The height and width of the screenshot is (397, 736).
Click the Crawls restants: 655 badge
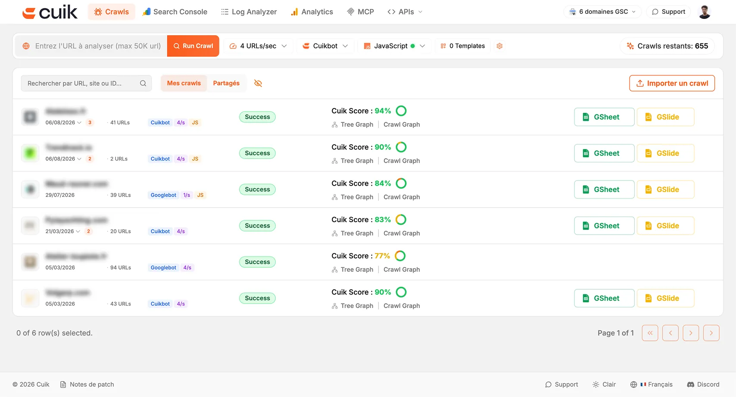tap(667, 46)
